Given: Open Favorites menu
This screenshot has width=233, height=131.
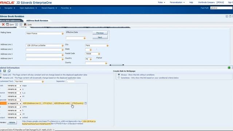Looking at the screenshot, I should [66, 8].
